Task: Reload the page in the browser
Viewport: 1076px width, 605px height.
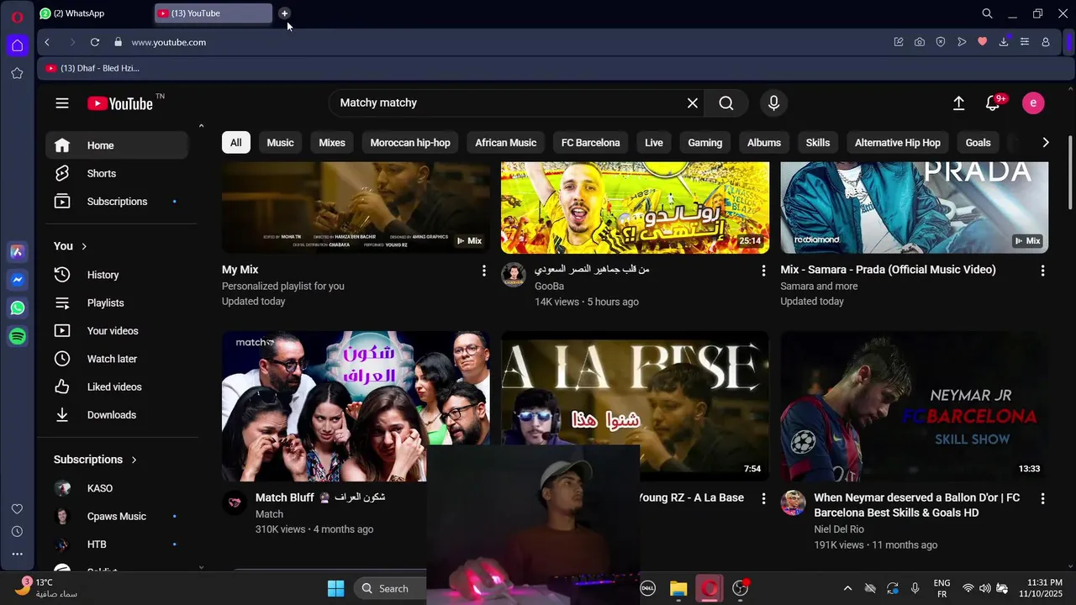Action: tap(95, 42)
